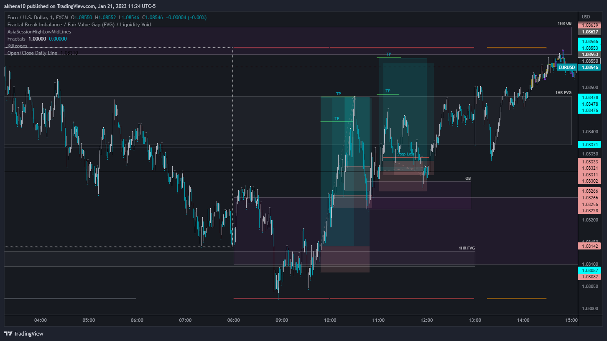Screen dimensions: 607x341
Task: Click the TradingView logo at bottom left
Action: (x=24, y=333)
